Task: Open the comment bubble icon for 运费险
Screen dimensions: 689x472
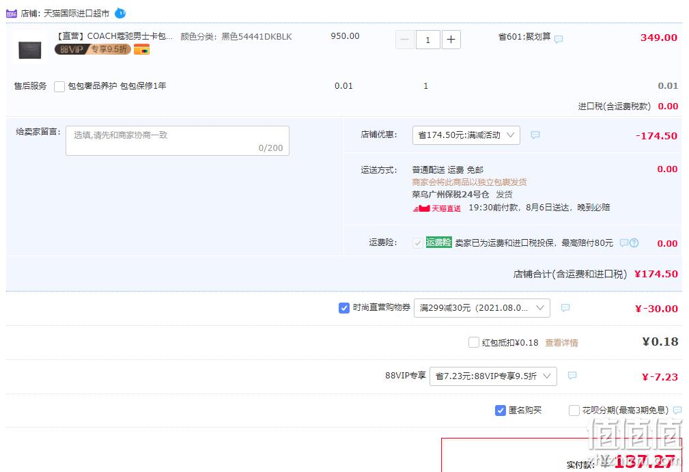Action: click(x=624, y=242)
